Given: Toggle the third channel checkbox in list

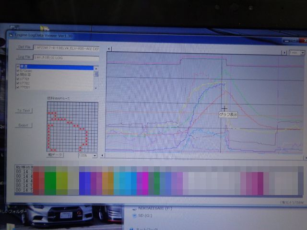Looking at the screenshot, I should coord(18,75).
